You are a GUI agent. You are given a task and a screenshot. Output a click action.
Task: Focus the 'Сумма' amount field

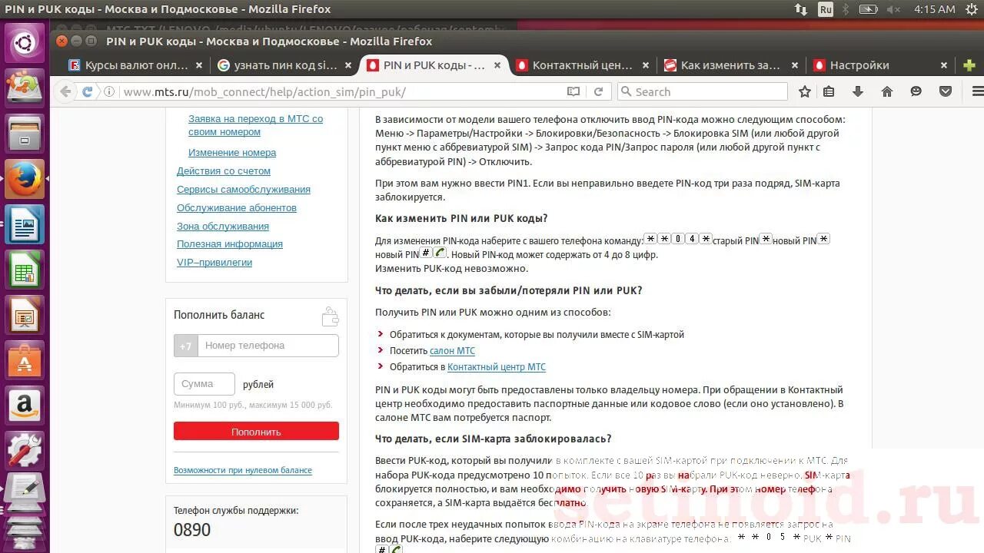coord(204,384)
